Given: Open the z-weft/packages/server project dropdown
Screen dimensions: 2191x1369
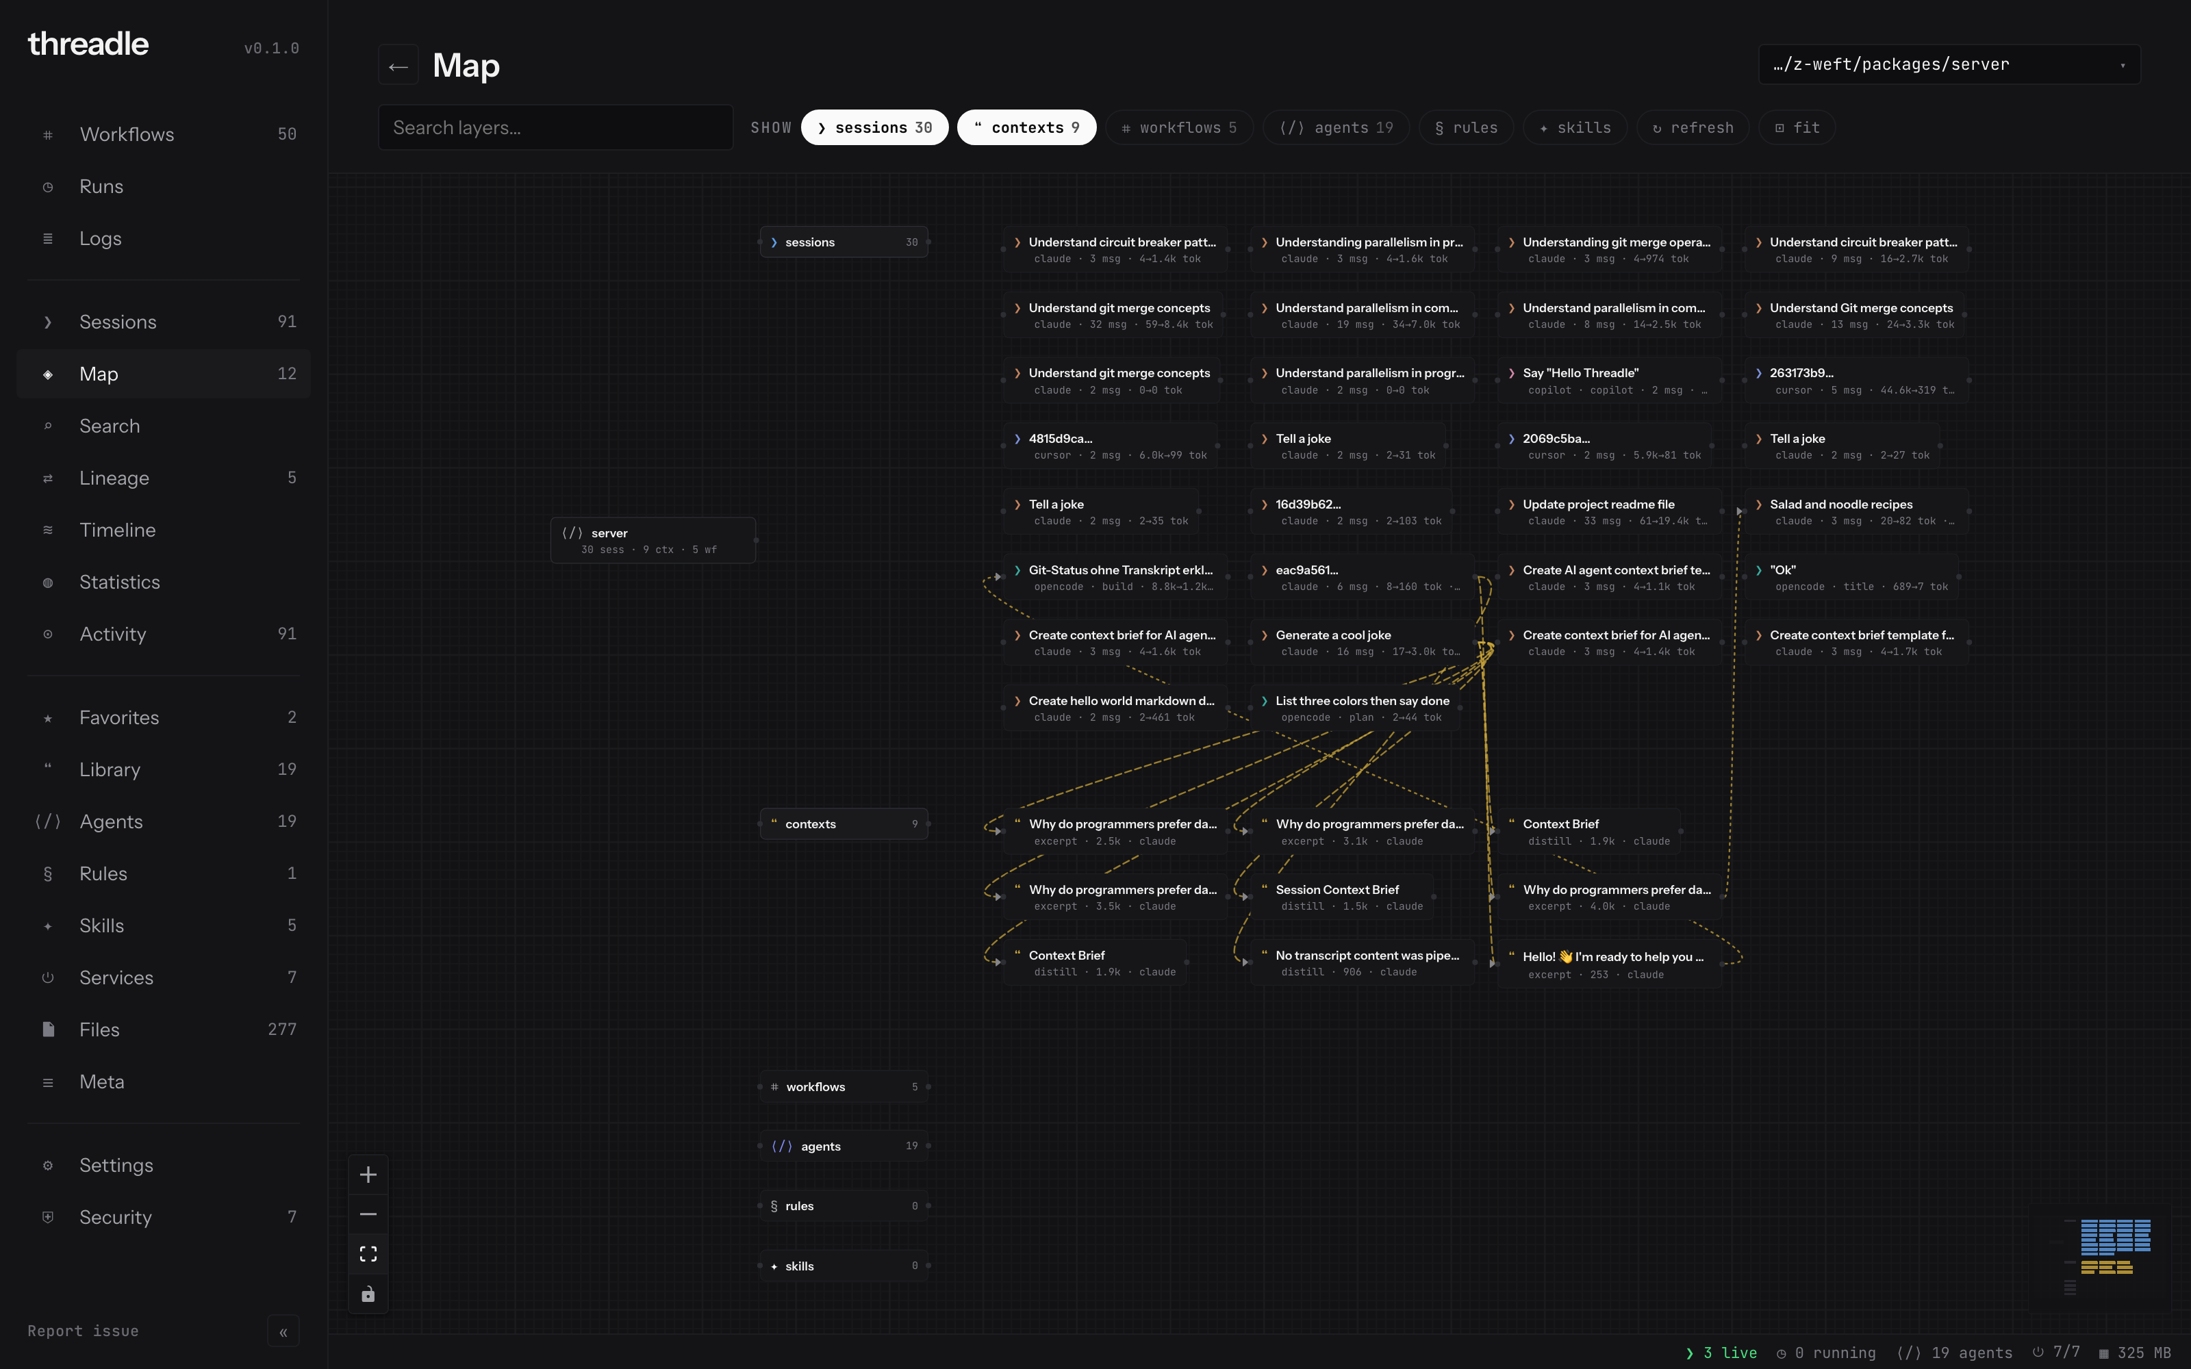Looking at the screenshot, I should [x=1949, y=64].
